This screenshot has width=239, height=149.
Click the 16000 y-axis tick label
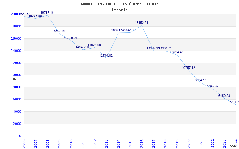(x=16, y=39)
